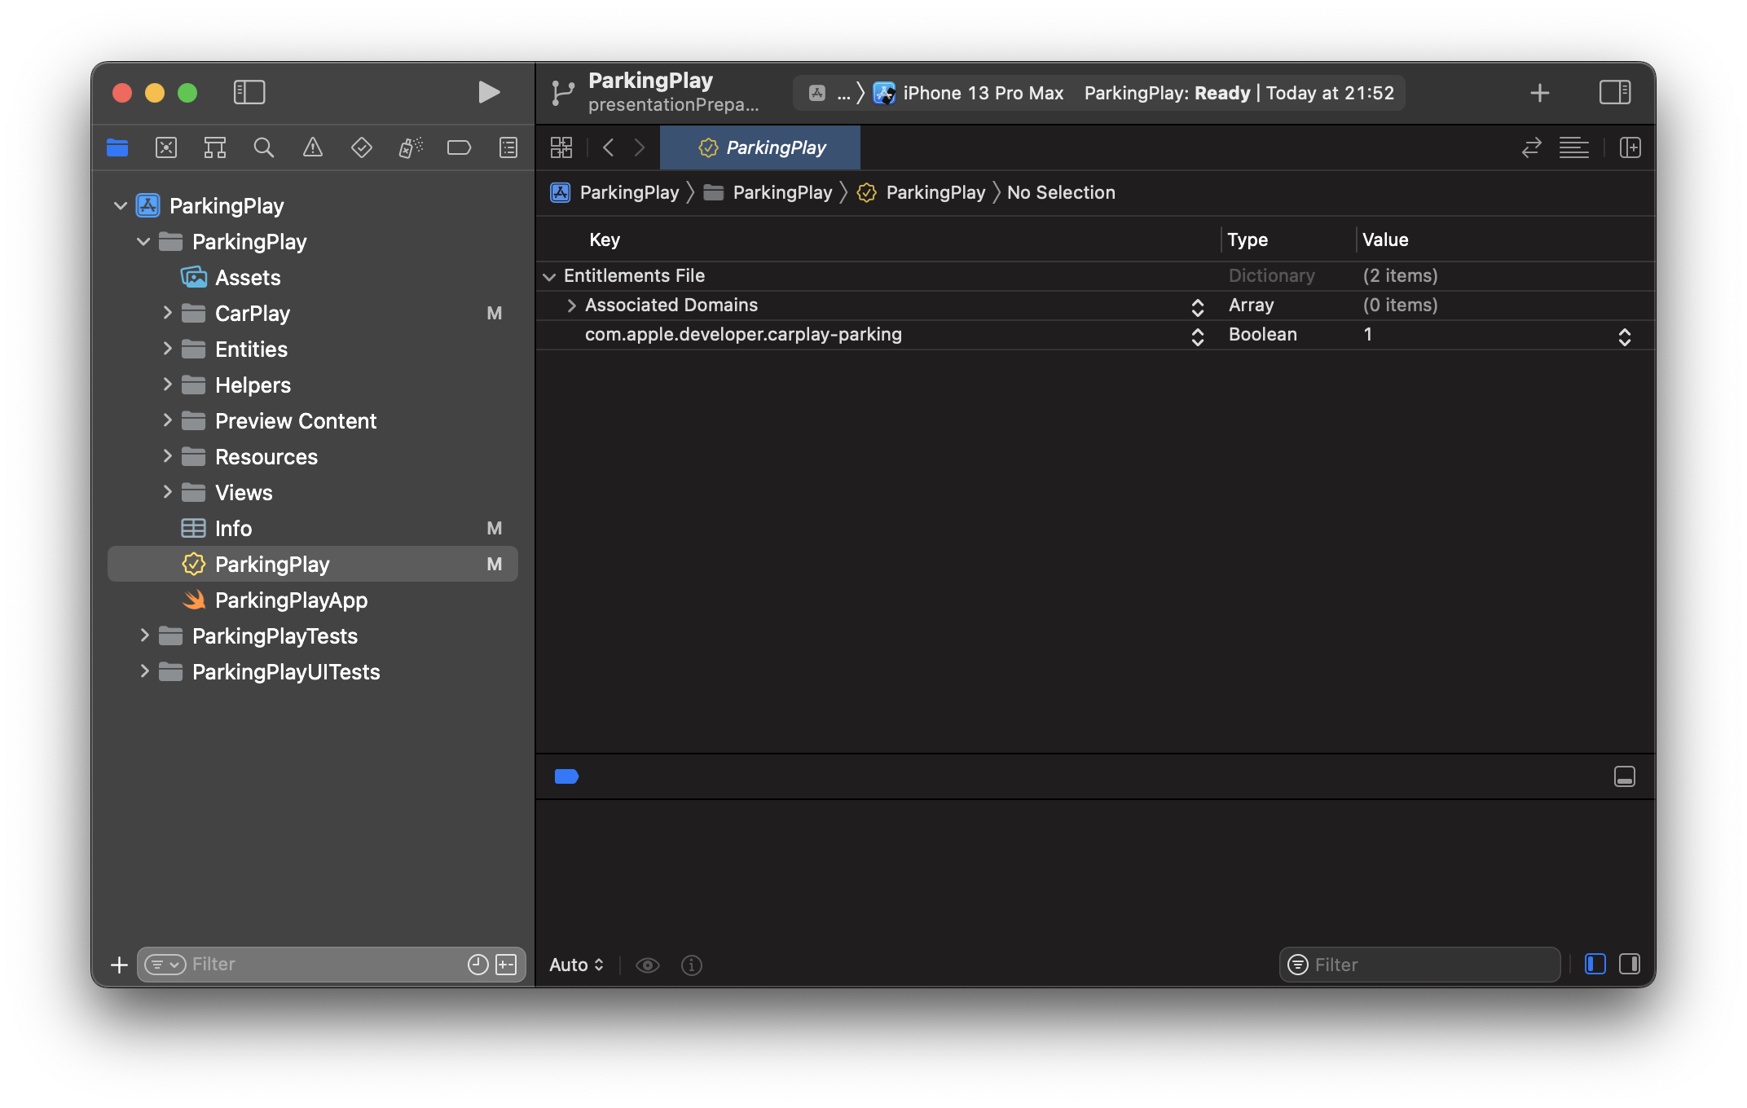Open the Source Control navigator

(x=166, y=147)
